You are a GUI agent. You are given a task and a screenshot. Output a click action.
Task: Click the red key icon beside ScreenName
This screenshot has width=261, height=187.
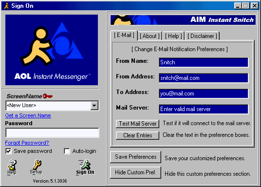[x=48, y=96]
